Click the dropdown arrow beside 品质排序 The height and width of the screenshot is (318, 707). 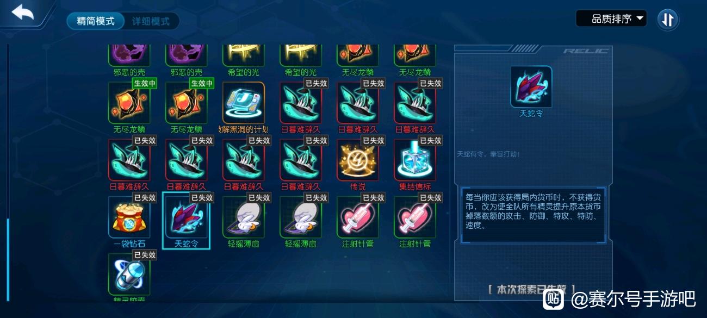pos(640,18)
